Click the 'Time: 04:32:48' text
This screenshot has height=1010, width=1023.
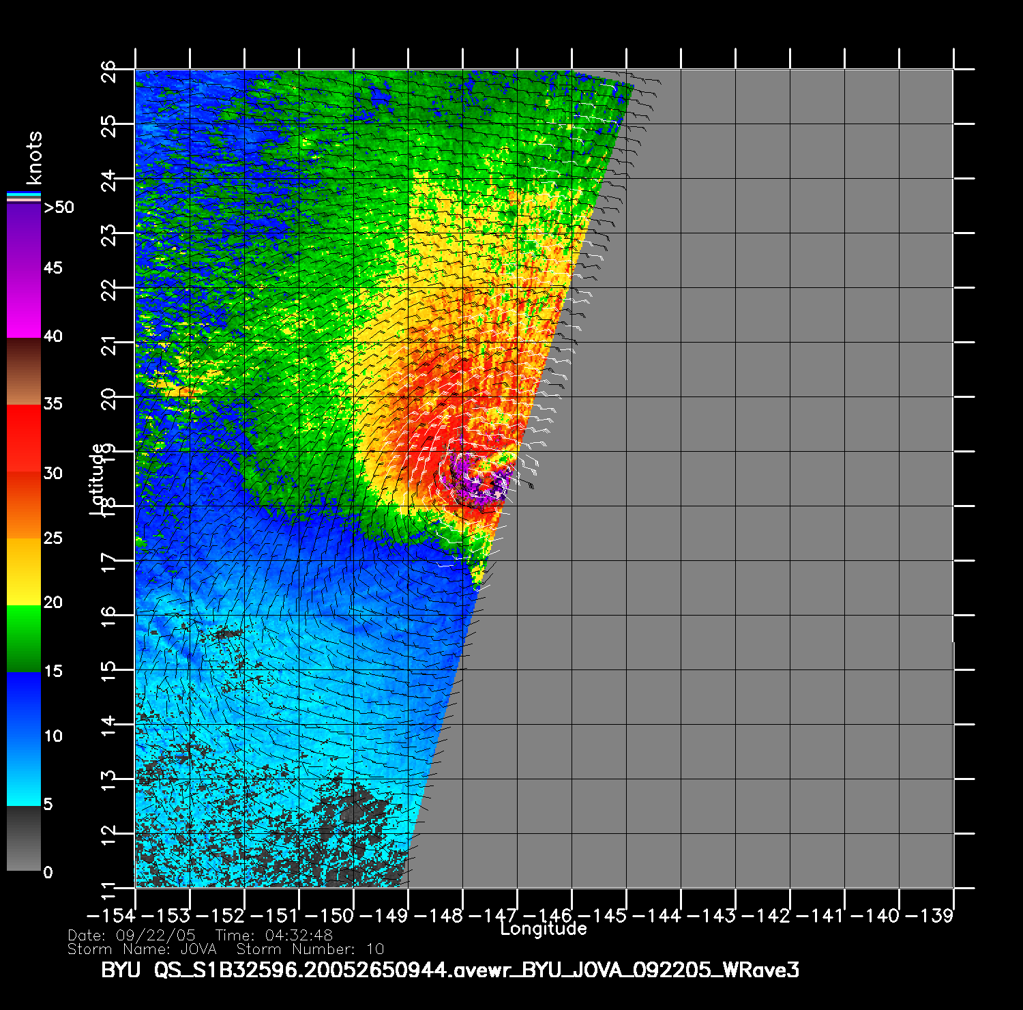point(273,935)
